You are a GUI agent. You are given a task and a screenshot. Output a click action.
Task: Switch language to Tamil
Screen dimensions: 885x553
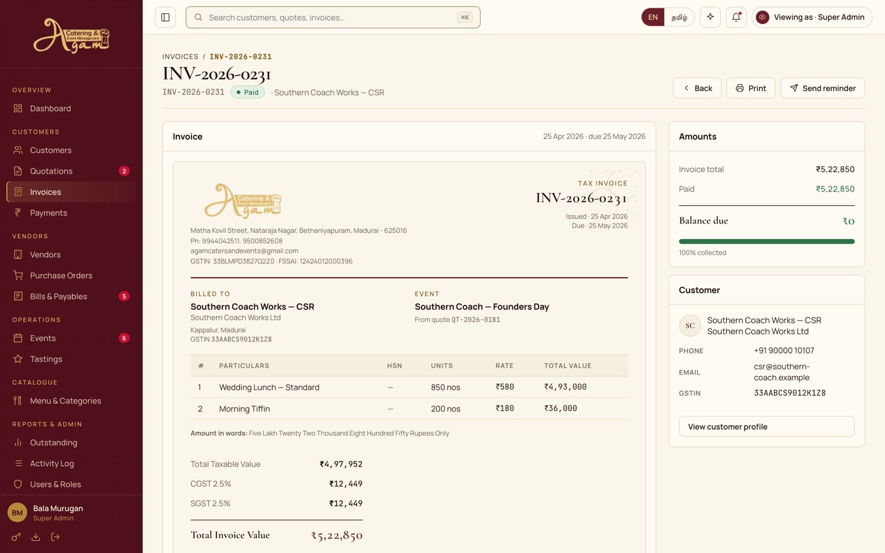tap(679, 17)
